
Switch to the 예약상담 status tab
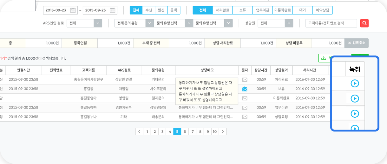(x=322, y=10)
